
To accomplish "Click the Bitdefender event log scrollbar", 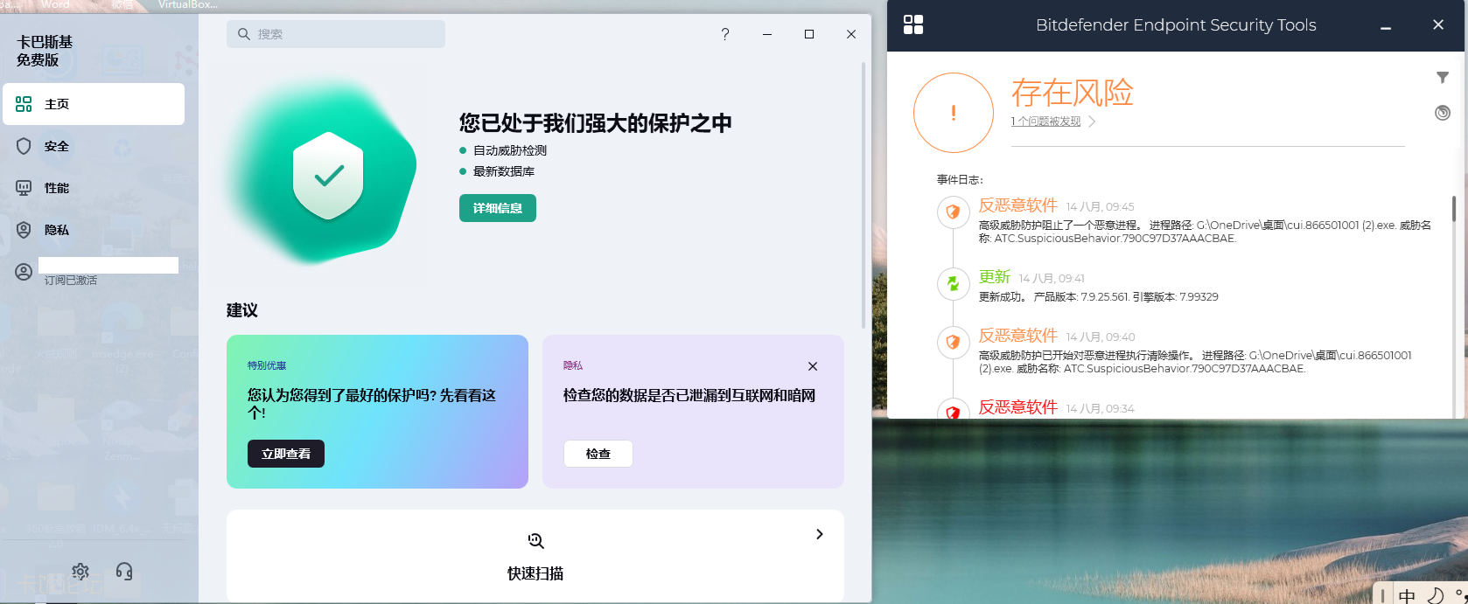I will (x=1454, y=210).
